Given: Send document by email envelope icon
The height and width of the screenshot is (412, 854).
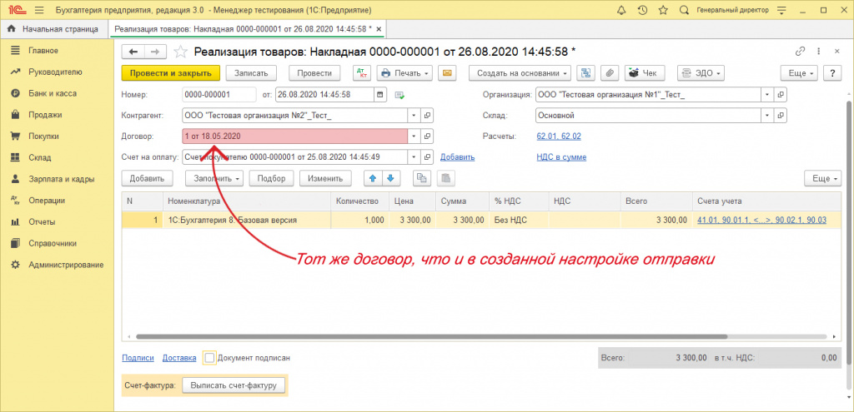Looking at the screenshot, I should [x=447, y=73].
